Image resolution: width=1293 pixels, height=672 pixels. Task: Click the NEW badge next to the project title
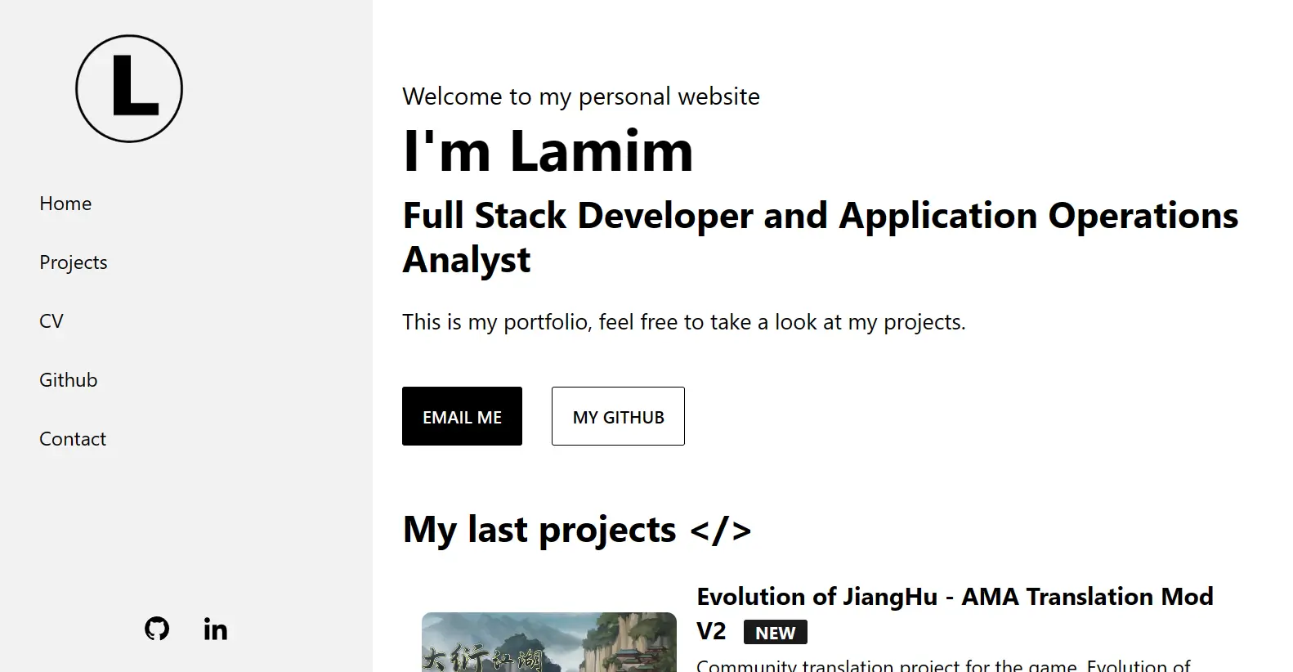pyautogui.click(x=775, y=631)
